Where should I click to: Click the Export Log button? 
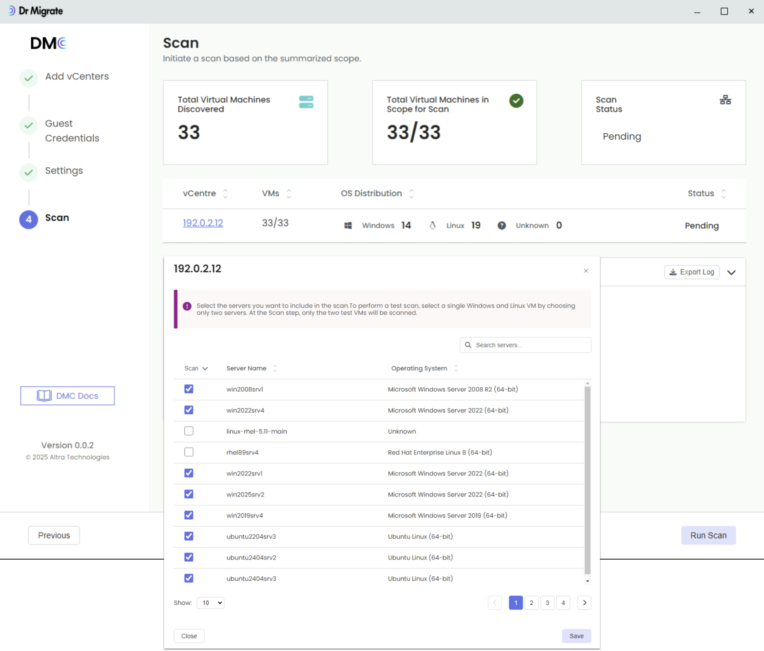pos(692,272)
